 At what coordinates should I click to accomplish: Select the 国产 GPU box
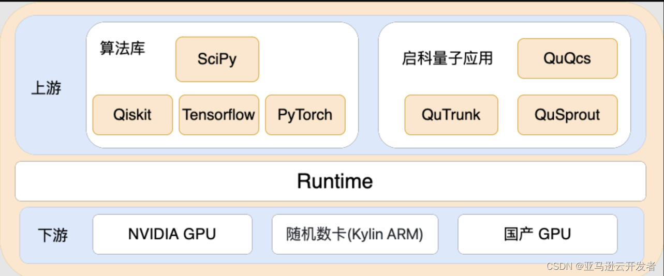tap(538, 234)
